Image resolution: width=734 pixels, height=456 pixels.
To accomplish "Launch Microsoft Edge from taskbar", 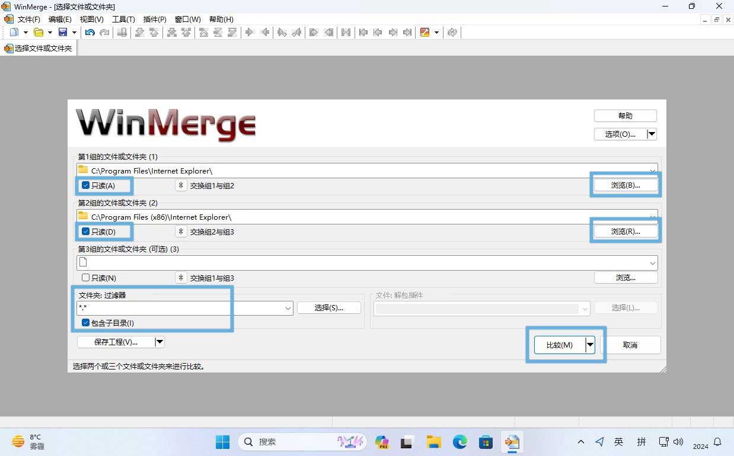I will click(x=459, y=442).
